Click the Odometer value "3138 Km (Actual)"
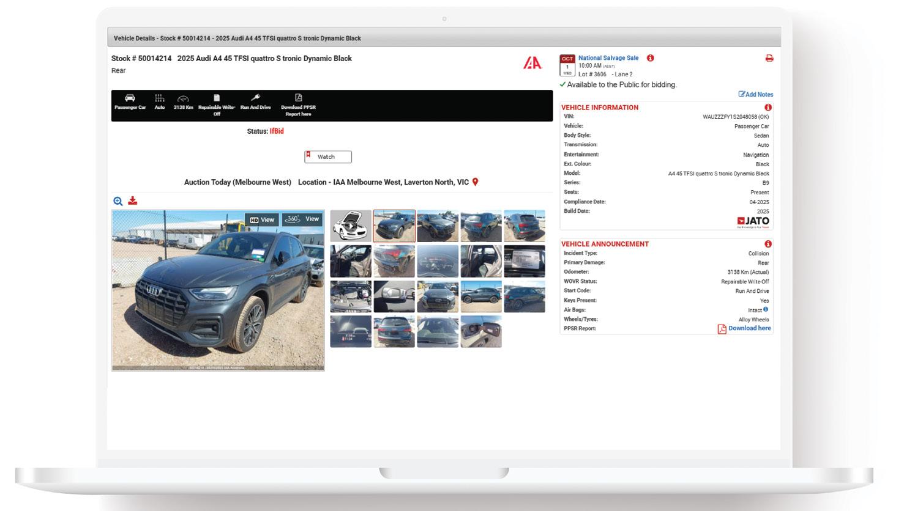Screen dimensions: 904x511 748,273
